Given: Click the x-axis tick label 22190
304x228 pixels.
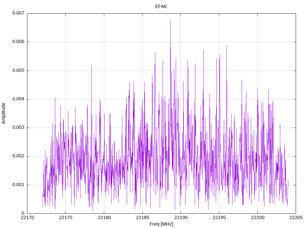Looking at the screenshot, I should click(181, 218).
